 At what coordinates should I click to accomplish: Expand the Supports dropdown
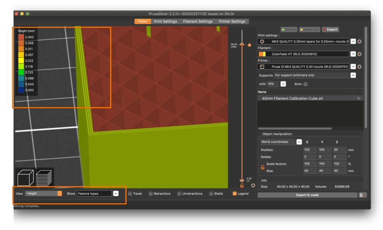pyautogui.click(x=353, y=76)
